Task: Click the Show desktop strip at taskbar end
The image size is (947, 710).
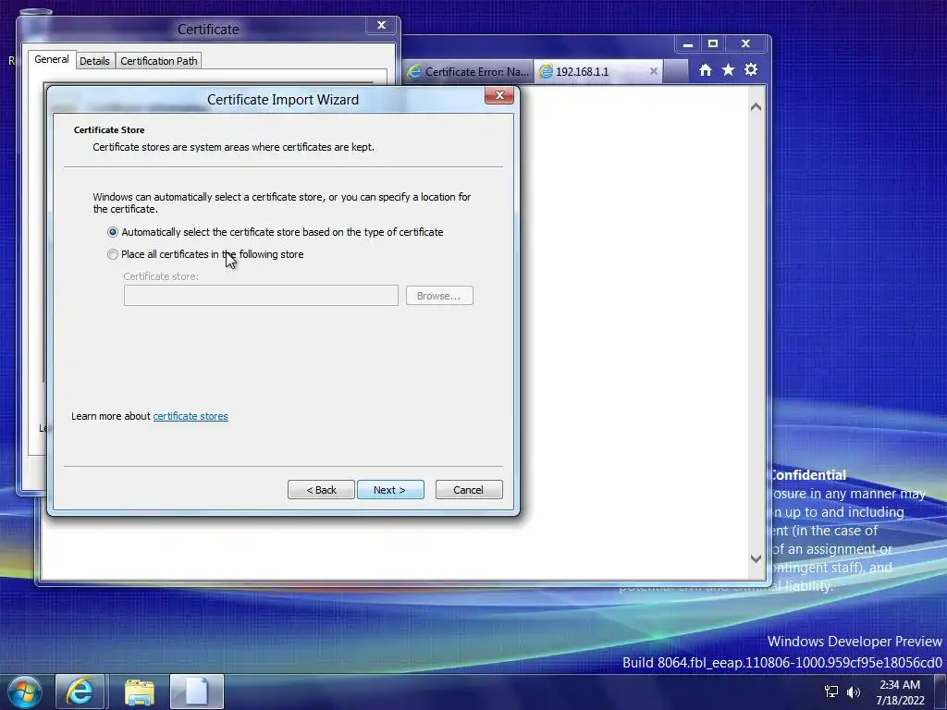Action: coord(941,692)
